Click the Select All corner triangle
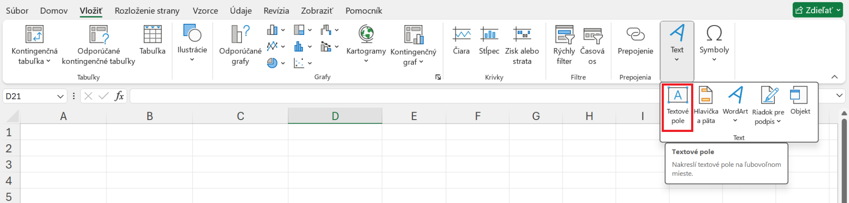 (x=12, y=116)
